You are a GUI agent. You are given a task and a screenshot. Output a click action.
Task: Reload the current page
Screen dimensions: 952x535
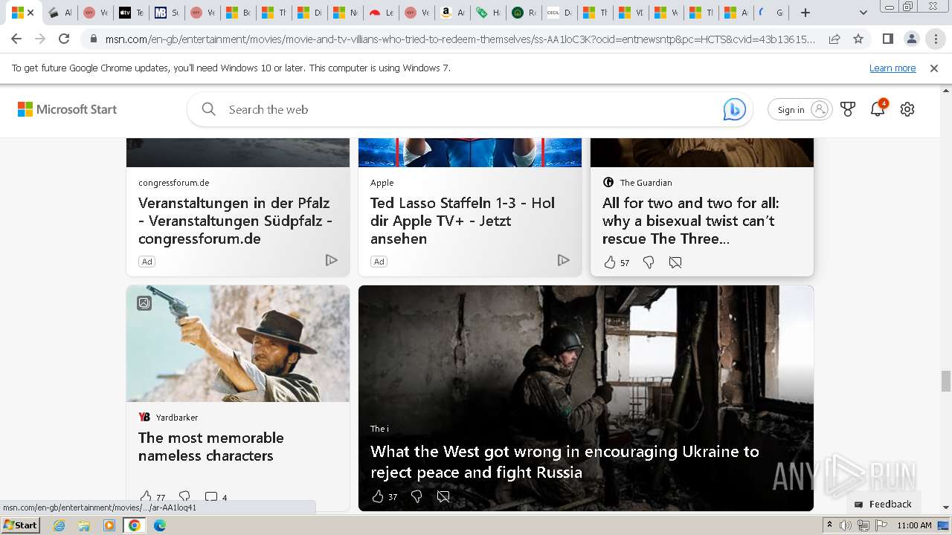point(64,39)
